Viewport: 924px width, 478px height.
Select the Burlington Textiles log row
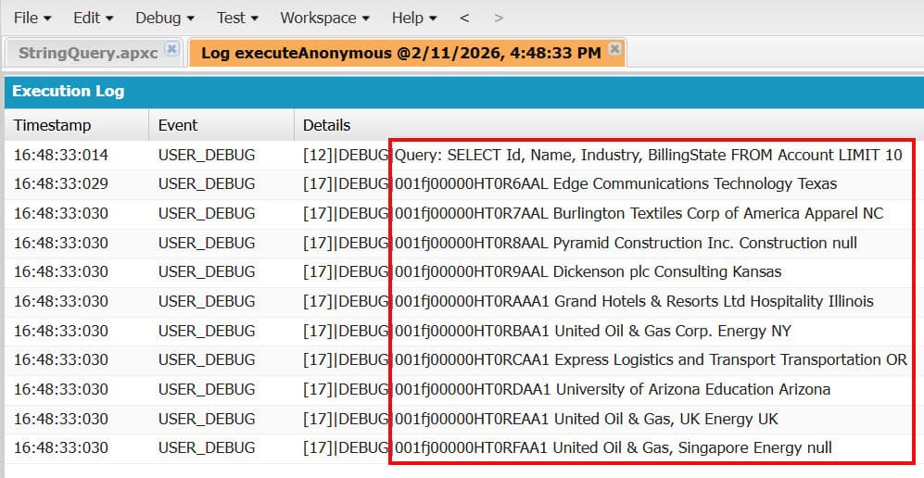click(x=464, y=214)
